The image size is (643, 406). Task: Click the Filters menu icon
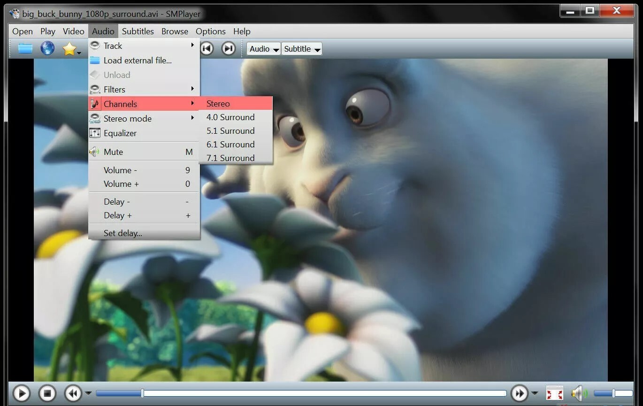[95, 89]
